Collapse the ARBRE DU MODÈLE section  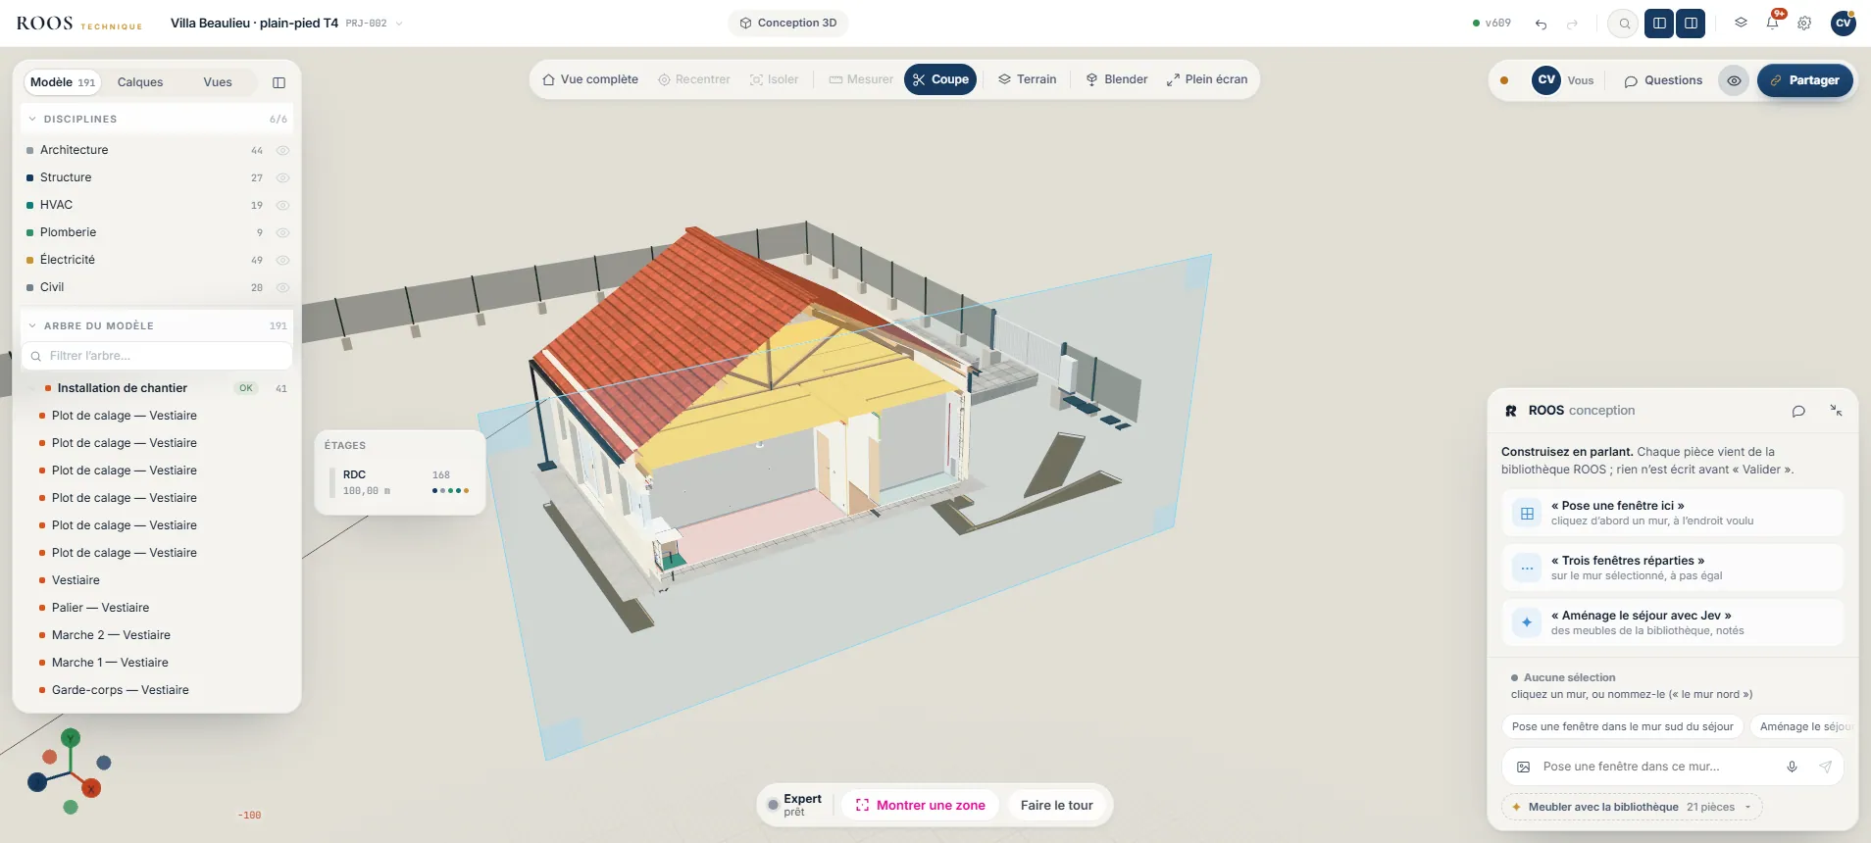pyautogui.click(x=32, y=325)
